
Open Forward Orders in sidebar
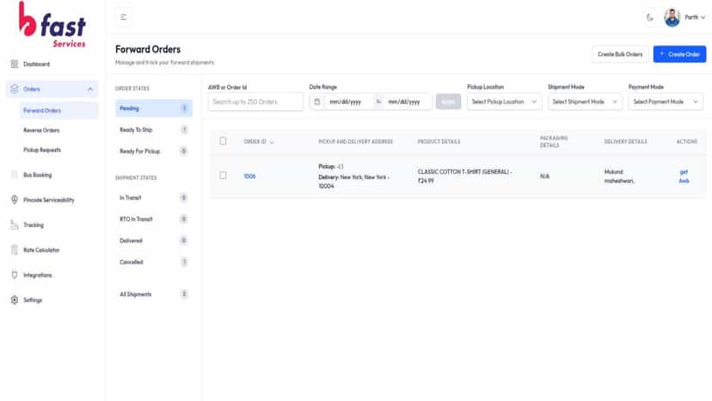(58, 110)
